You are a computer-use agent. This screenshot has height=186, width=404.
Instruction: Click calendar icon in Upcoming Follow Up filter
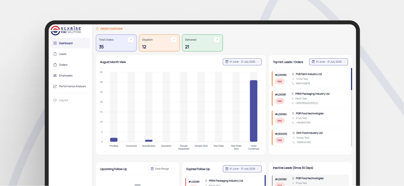point(152,169)
